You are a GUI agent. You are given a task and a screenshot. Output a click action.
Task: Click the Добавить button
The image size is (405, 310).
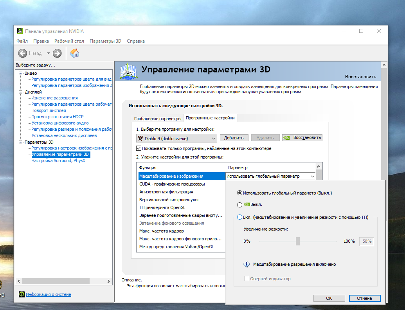pyautogui.click(x=234, y=138)
